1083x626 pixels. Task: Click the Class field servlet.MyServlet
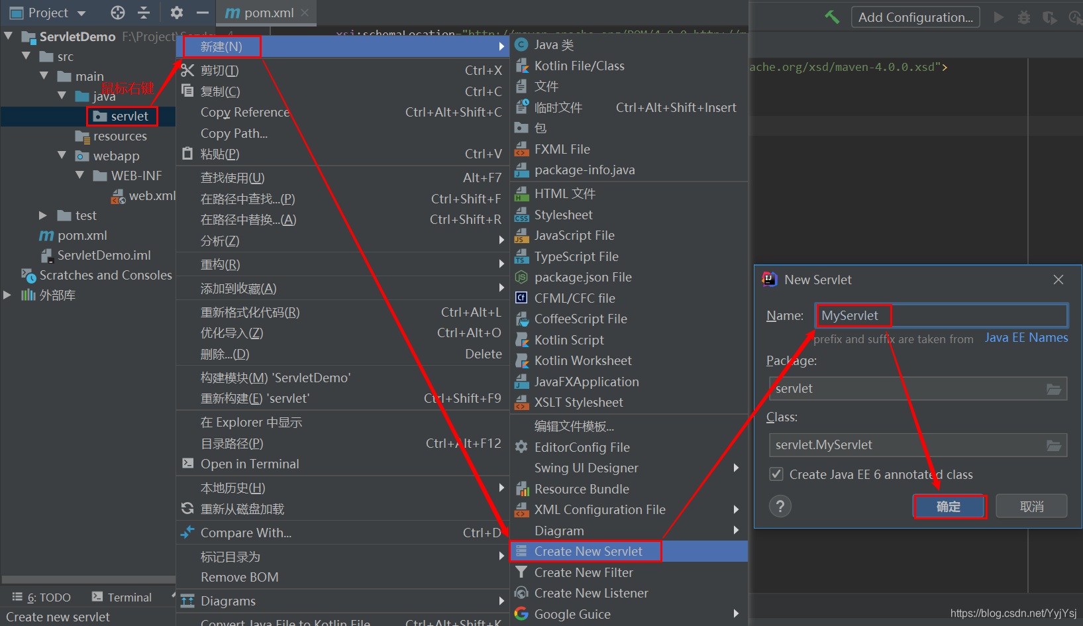tap(918, 445)
